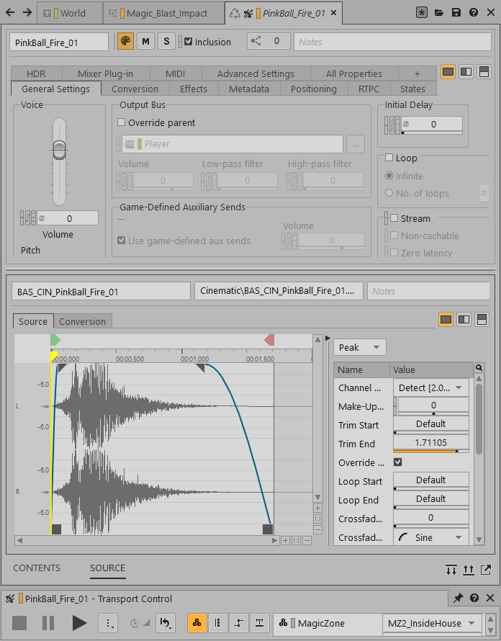Click the Voice Volume fader handle

(59, 150)
